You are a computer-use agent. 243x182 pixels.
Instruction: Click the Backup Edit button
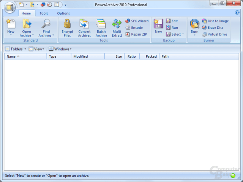click(172, 21)
